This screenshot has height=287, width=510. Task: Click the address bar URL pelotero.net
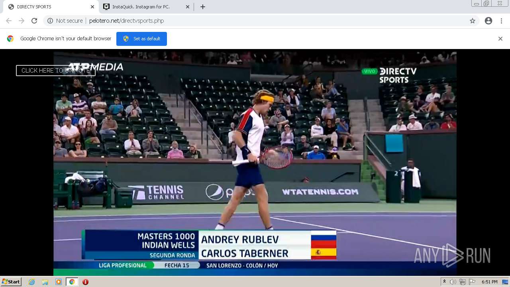(x=126, y=21)
